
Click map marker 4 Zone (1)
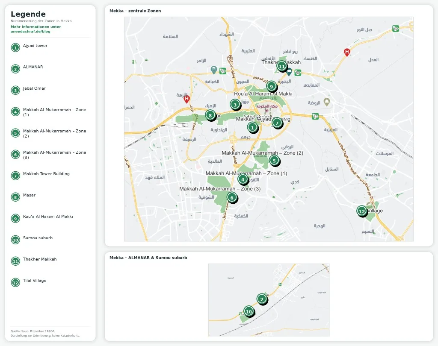(243, 179)
